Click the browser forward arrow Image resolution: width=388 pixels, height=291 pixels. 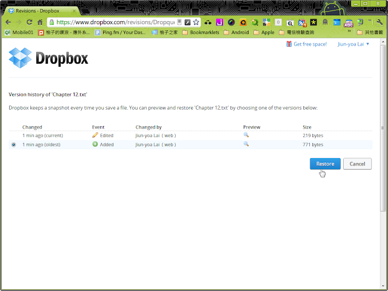[19, 22]
